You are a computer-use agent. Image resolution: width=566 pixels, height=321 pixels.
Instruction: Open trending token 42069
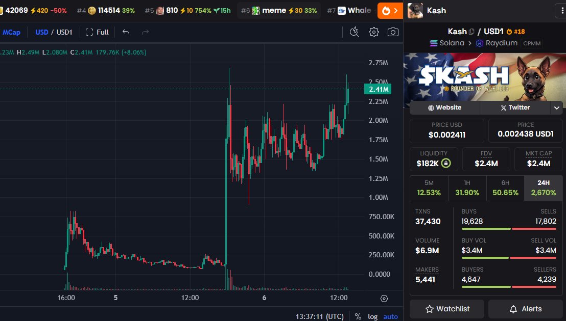pos(33,10)
